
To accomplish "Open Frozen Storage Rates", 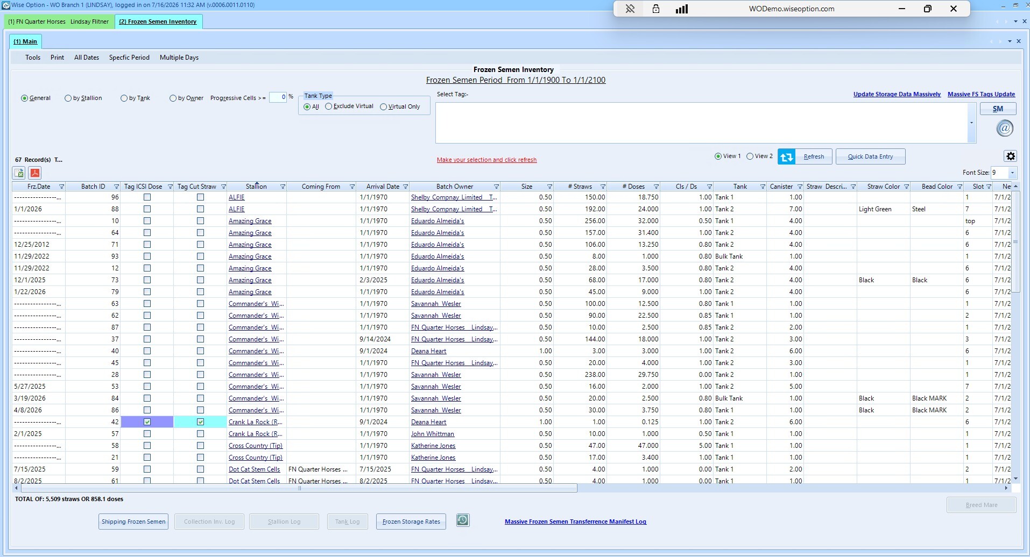I will 411,522.
